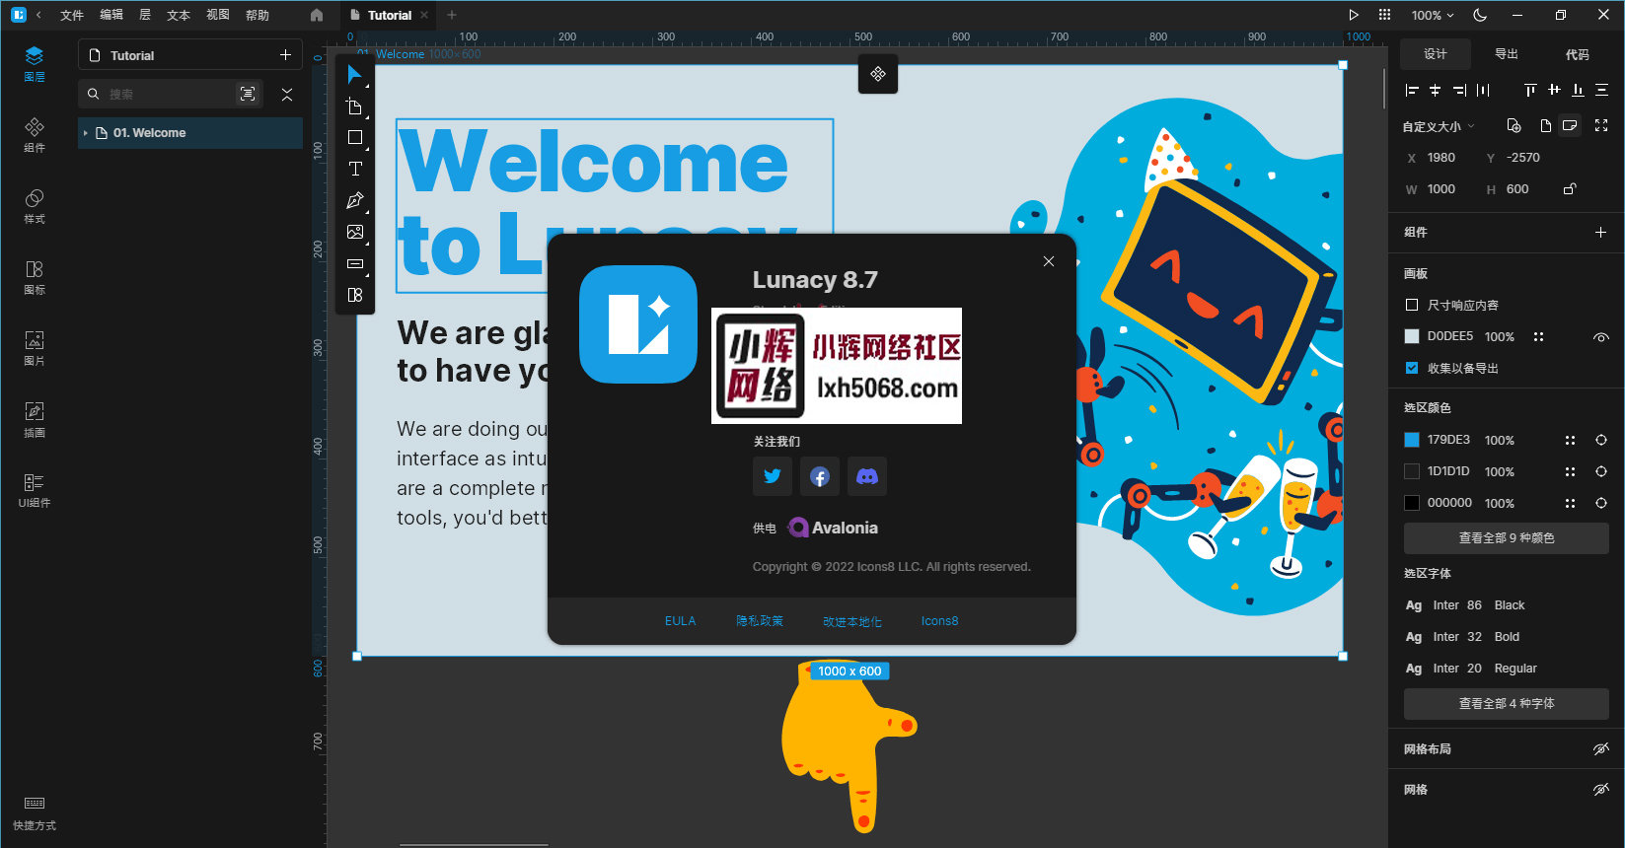Open the icon library tool in toolbar

tap(354, 295)
